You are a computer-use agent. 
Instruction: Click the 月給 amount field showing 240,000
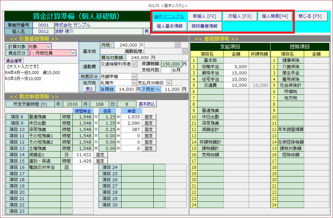pos(126,45)
